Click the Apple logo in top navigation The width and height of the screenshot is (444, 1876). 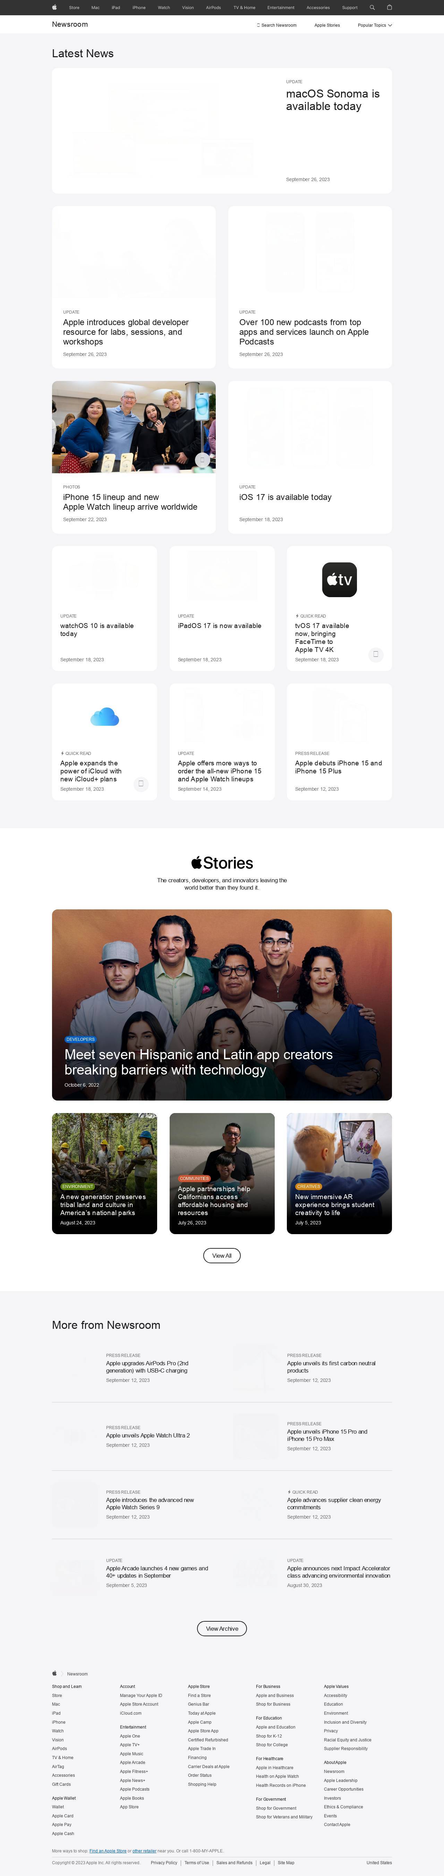tap(54, 7)
